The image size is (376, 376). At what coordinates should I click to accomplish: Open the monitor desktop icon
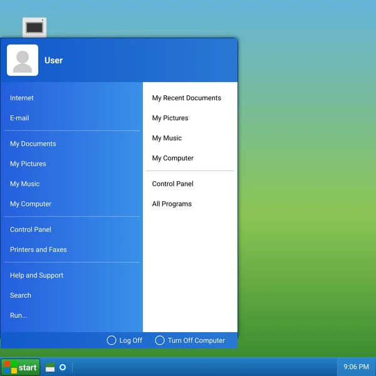(34, 28)
